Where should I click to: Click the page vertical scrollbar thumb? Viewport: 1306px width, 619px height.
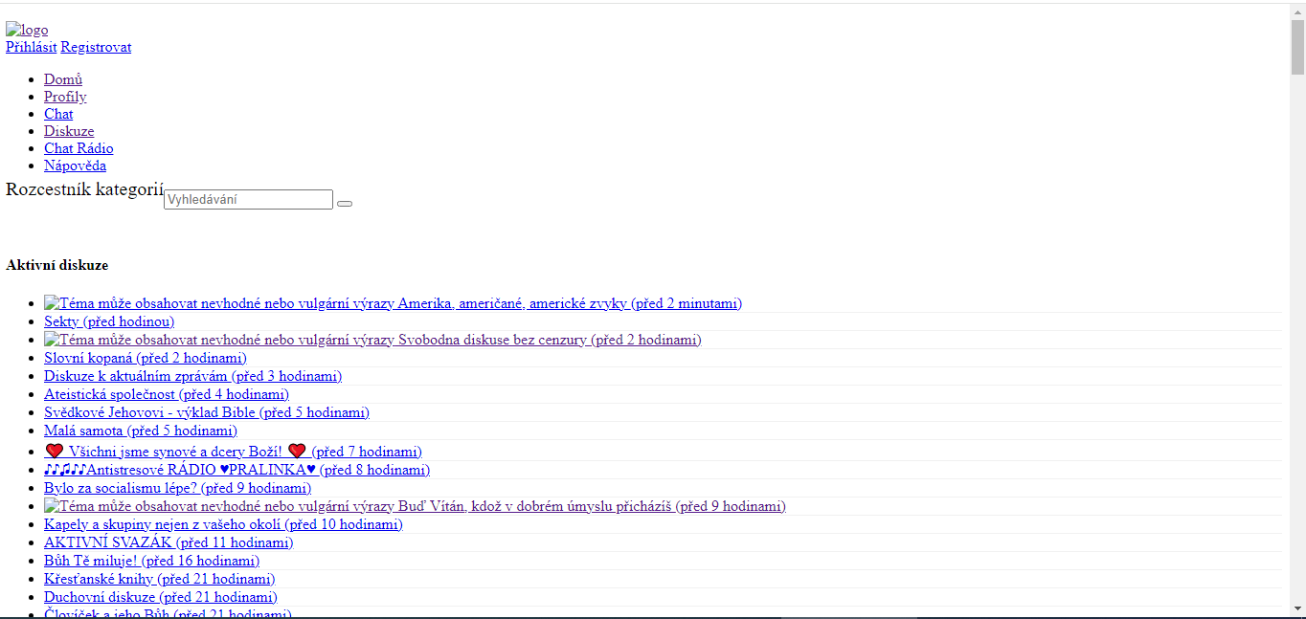click(1297, 46)
